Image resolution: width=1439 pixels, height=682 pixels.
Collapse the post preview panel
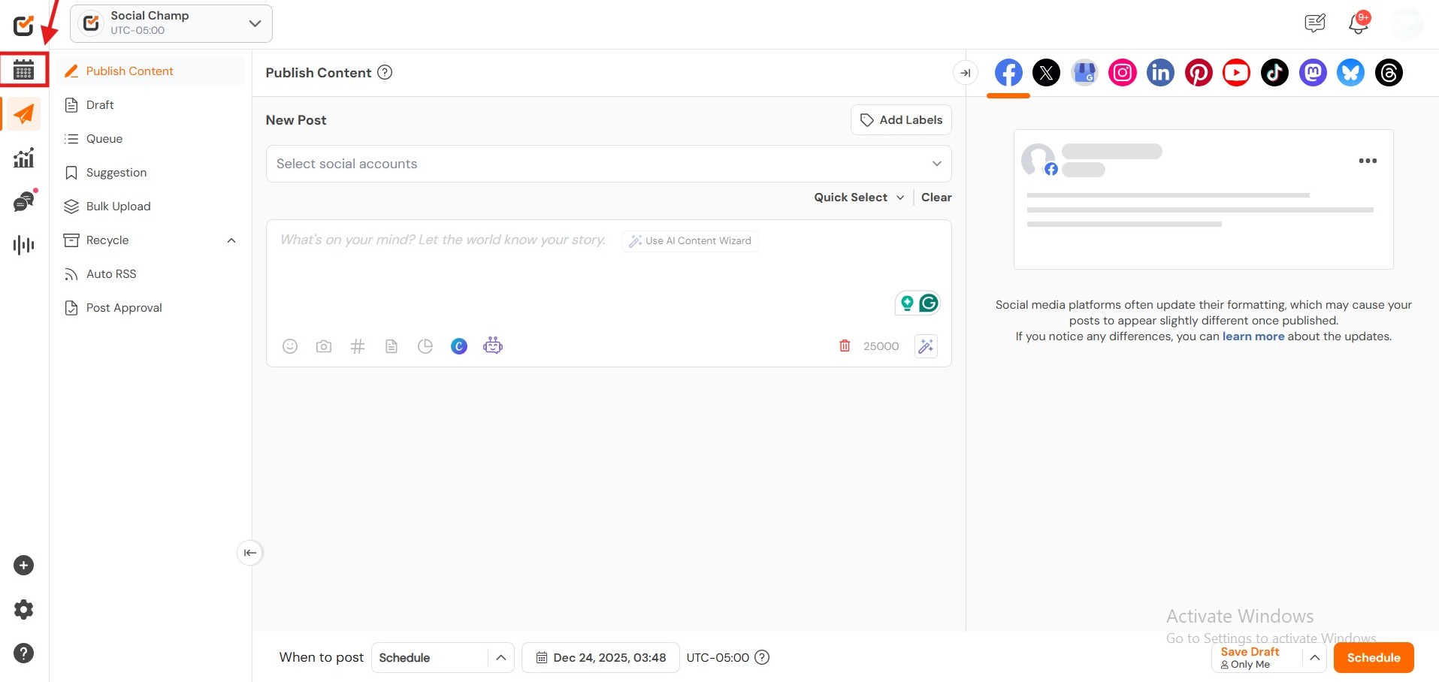966,73
